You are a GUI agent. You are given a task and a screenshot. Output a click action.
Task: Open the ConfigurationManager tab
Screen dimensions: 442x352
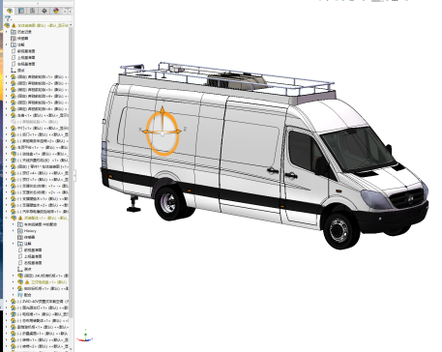click(33, 11)
